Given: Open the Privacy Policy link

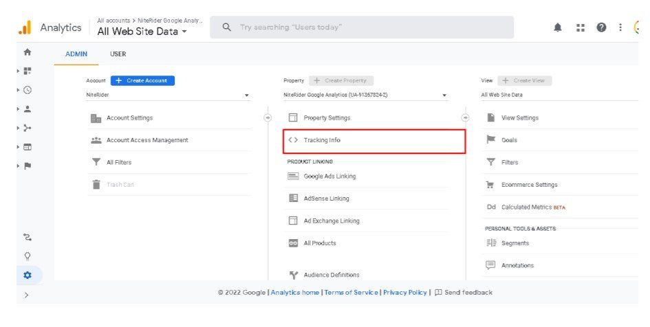Looking at the screenshot, I should [404, 292].
